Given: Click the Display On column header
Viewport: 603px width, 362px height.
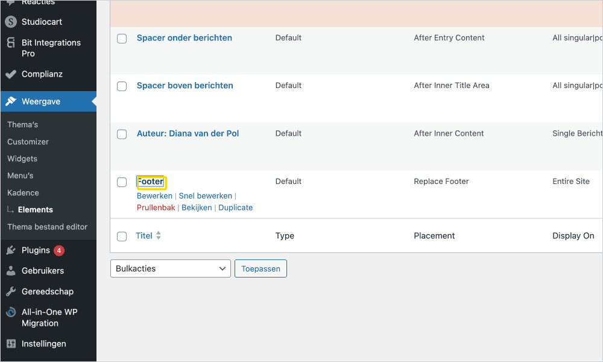Looking at the screenshot, I should click(x=573, y=236).
